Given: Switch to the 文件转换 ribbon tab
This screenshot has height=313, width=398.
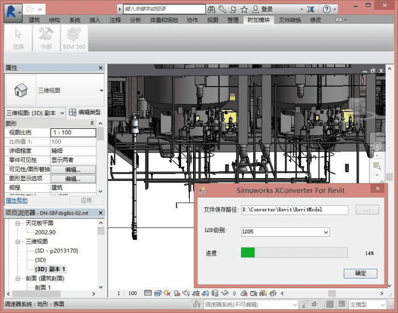Looking at the screenshot, I should [290, 20].
